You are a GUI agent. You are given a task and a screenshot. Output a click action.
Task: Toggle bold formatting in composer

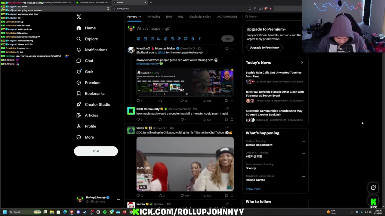click(x=192, y=39)
